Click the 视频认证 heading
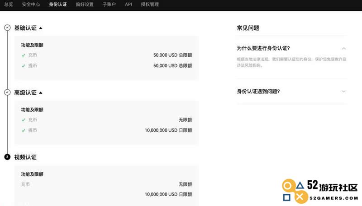Image resolution: width=362 pixels, height=206 pixels. (25, 157)
